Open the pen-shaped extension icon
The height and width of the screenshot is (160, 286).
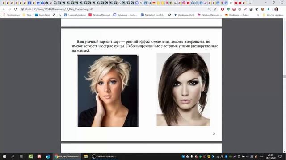pyautogui.click(x=245, y=9)
